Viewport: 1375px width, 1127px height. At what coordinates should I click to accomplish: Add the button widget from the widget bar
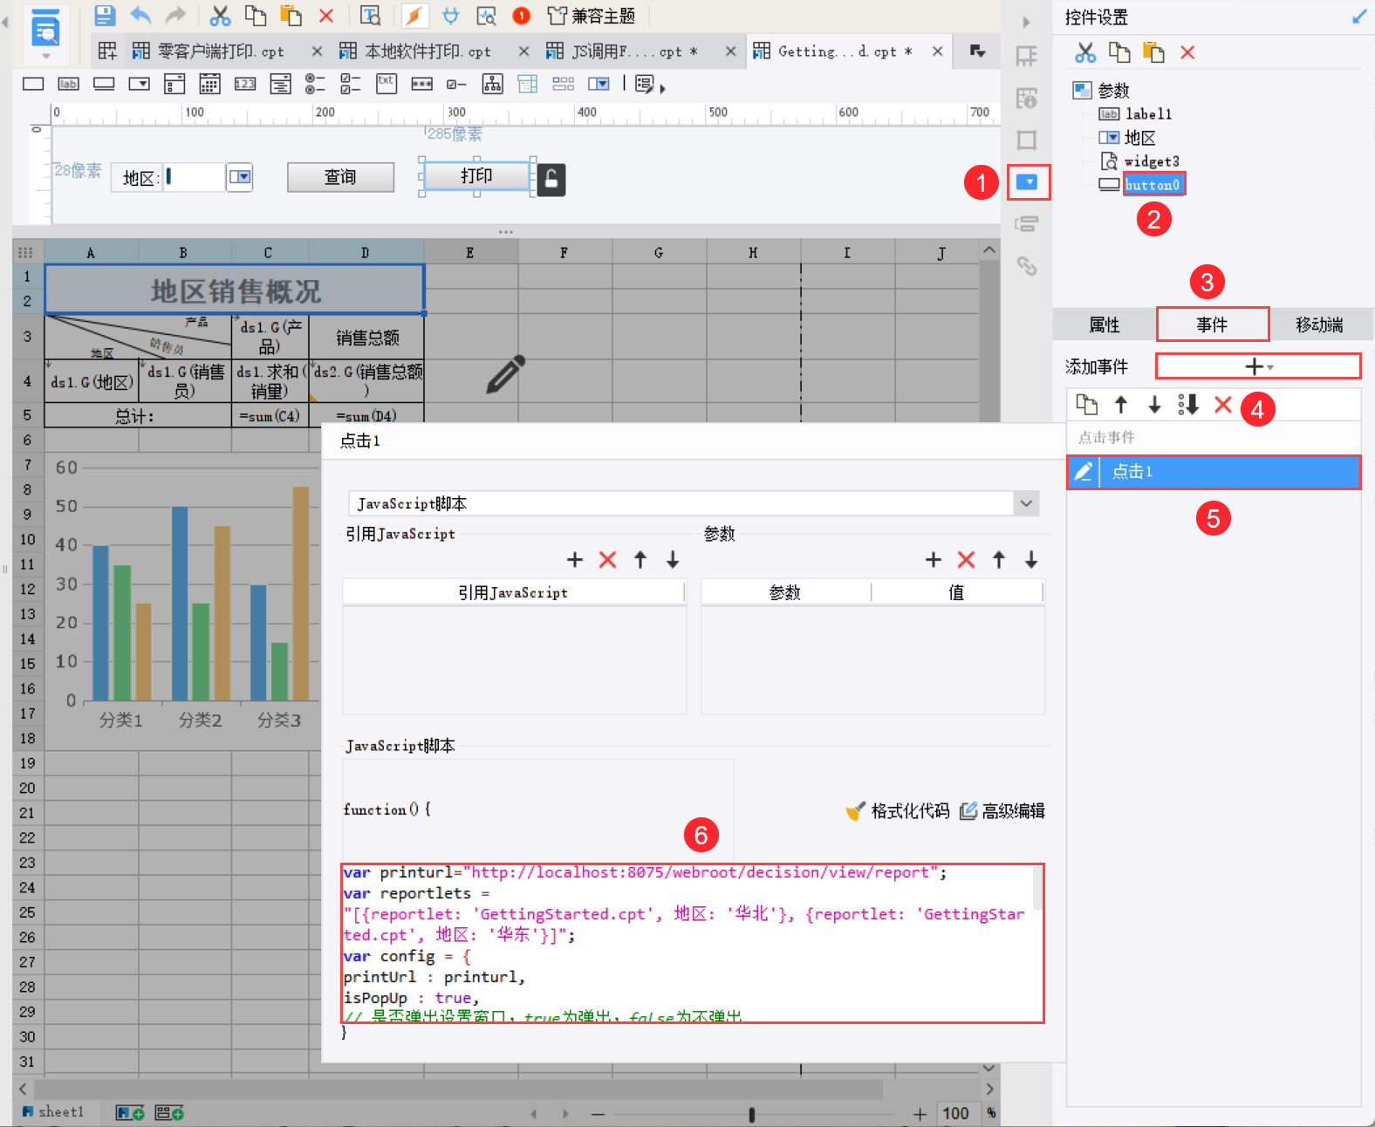click(104, 84)
